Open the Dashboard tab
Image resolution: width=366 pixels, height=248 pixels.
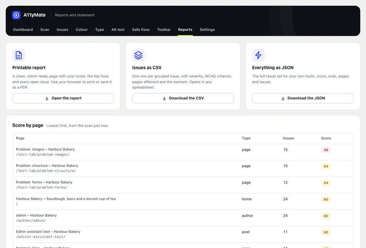[23, 30]
